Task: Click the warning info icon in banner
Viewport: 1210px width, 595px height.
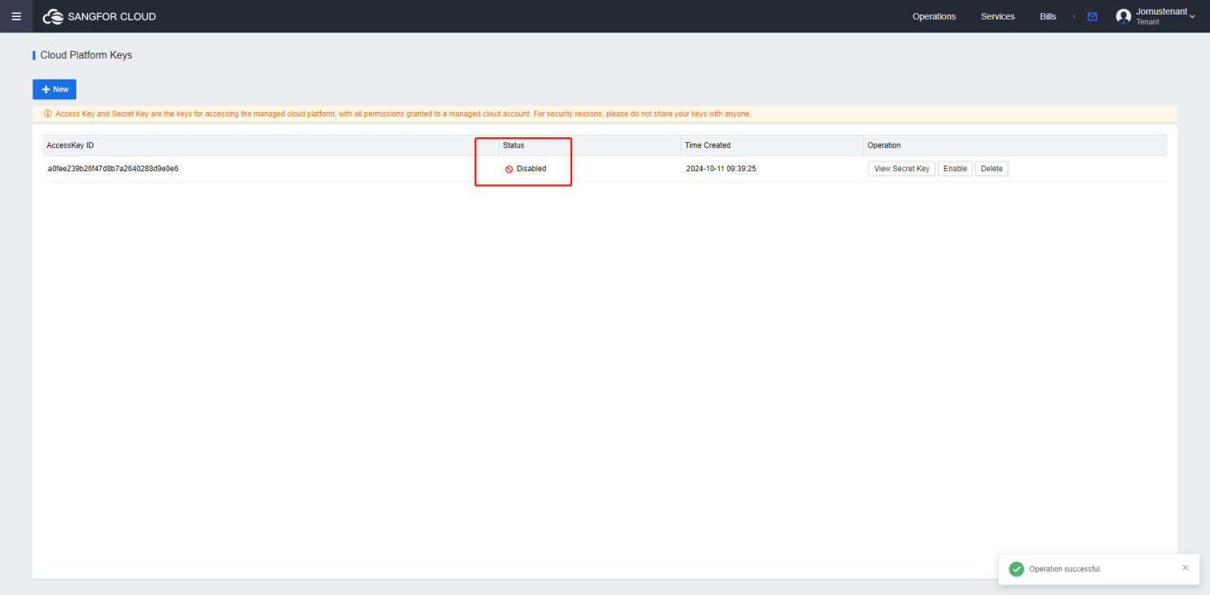Action: pos(48,114)
